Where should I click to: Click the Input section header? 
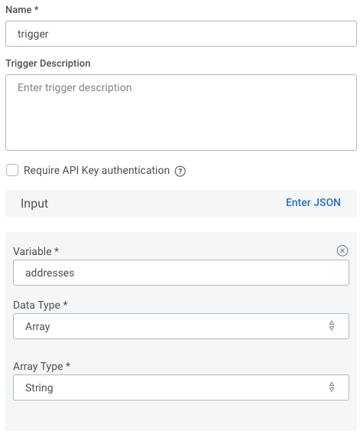coord(34,204)
